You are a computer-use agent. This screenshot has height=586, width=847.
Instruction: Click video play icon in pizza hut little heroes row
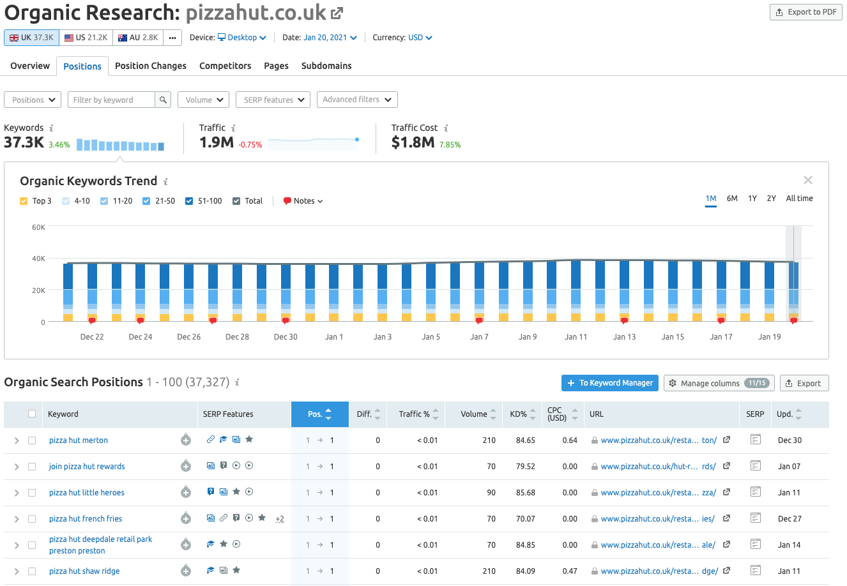249,492
